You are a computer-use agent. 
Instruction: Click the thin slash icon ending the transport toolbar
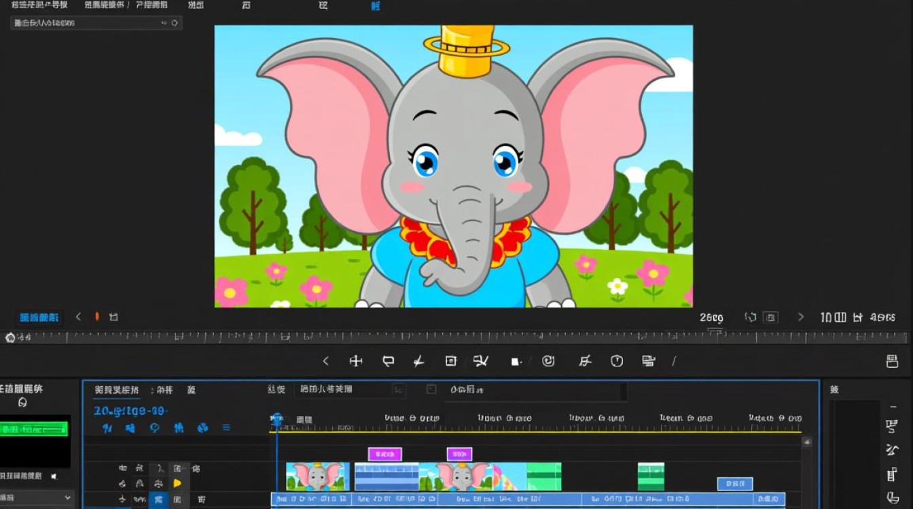[675, 362]
